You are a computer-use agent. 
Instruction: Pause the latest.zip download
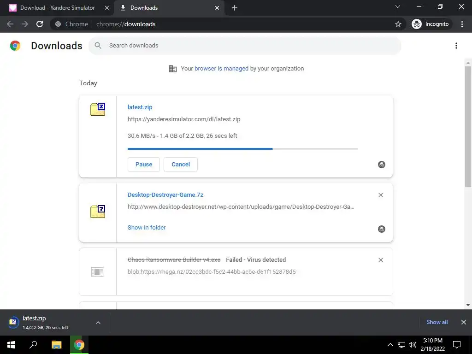pyautogui.click(x=144, y=165)
